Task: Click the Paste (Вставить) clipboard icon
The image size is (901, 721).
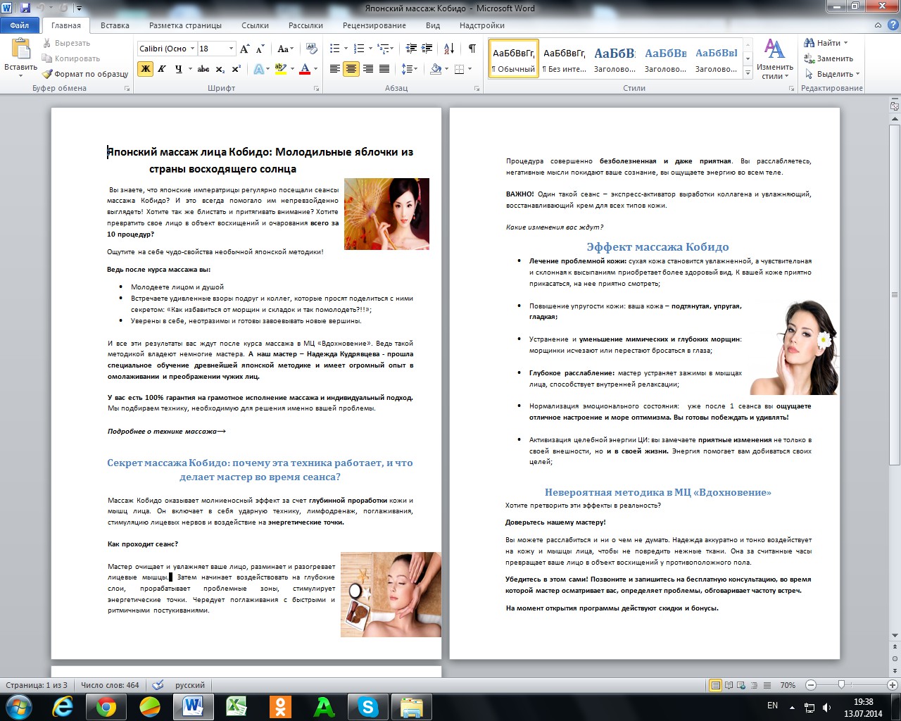Action: pyautogui.click(x=20, y=49)
